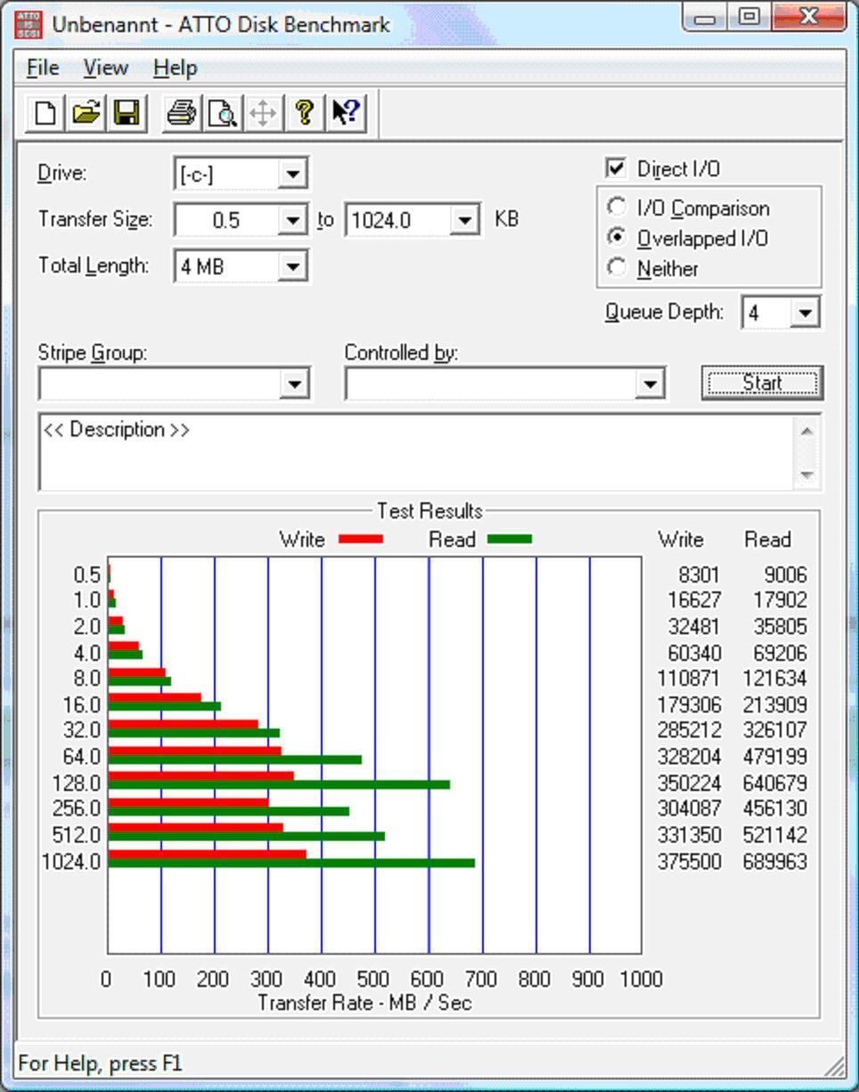Click the four-arrow move toolbar icon

[263, 113]
